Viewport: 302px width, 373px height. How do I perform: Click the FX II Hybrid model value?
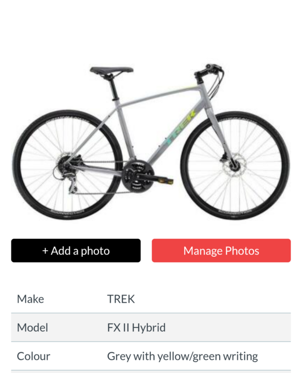coord(136,328)
